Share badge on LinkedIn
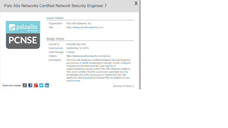Screen dimensions: 228x128 [x=47, y=85]
